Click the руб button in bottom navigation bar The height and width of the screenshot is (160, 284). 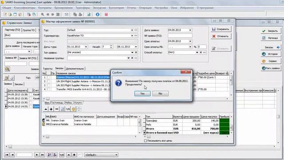[x=62, y=155]
